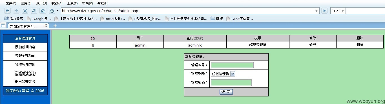Open the L.i.s.t实验室 bookmark
This screenshot has width=385, height=104.
240,19
